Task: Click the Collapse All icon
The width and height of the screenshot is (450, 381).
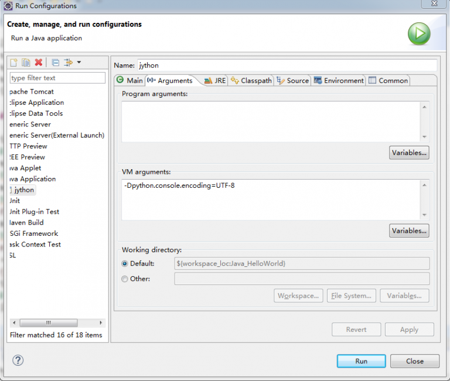Action: [x=55, y=63]
